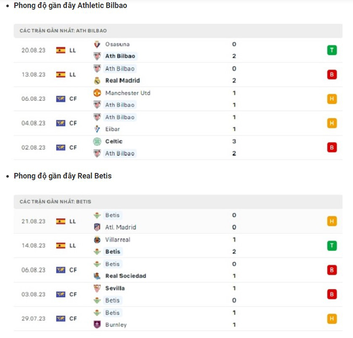Open the Ath Bilbao highlighted team link
The image size is (353, 338).
click(119, 56)
